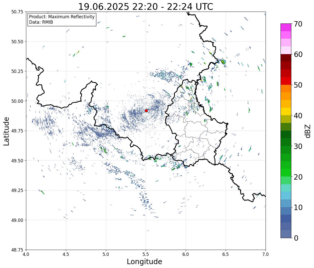Screen dimensions: 314x268
Task: Click the colorbar tick label 60
Action: pyautogui.click(x=298, y=54)
